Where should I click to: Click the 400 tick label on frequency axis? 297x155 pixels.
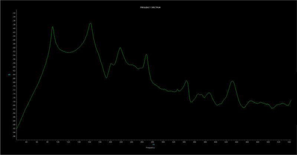216,142
